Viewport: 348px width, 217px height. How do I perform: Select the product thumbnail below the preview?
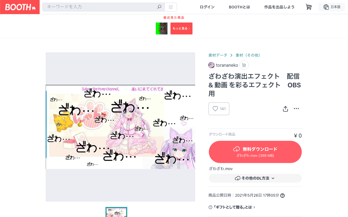pos(116,212)
